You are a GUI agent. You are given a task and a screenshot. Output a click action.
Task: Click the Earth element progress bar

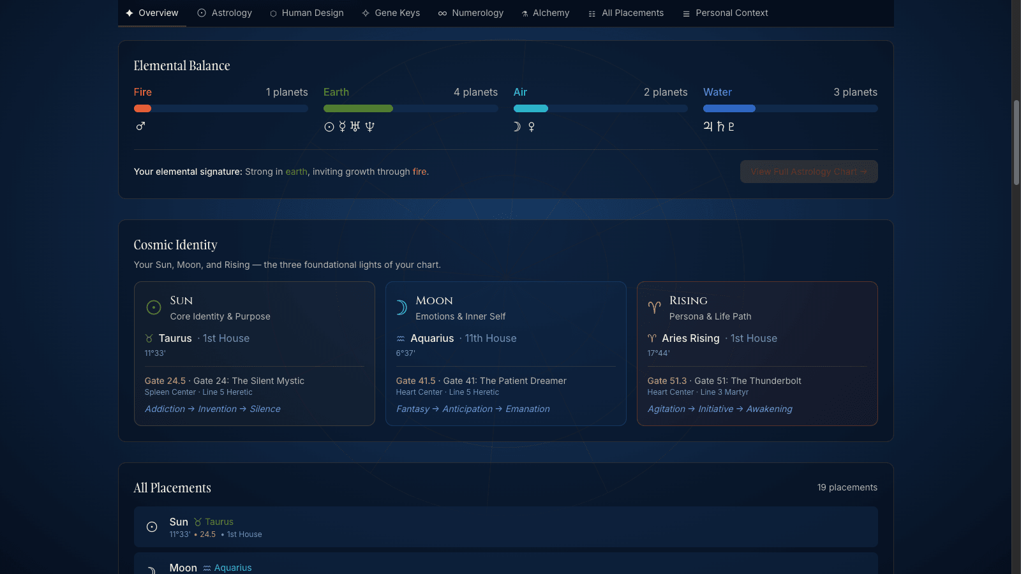coord(411,108)
